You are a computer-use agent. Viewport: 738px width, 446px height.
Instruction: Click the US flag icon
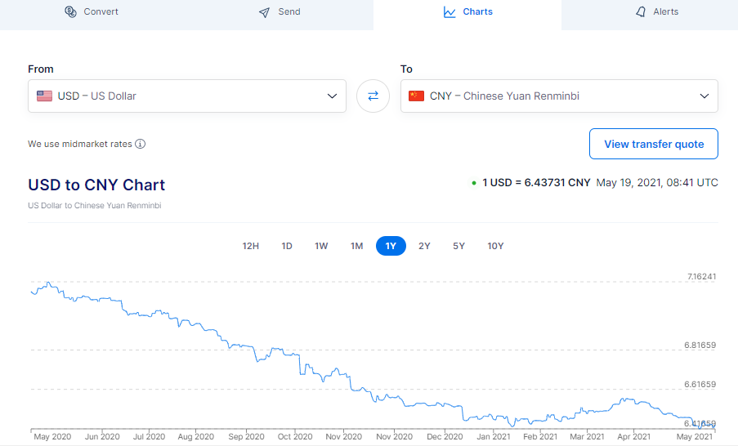(x=44, y=96)
